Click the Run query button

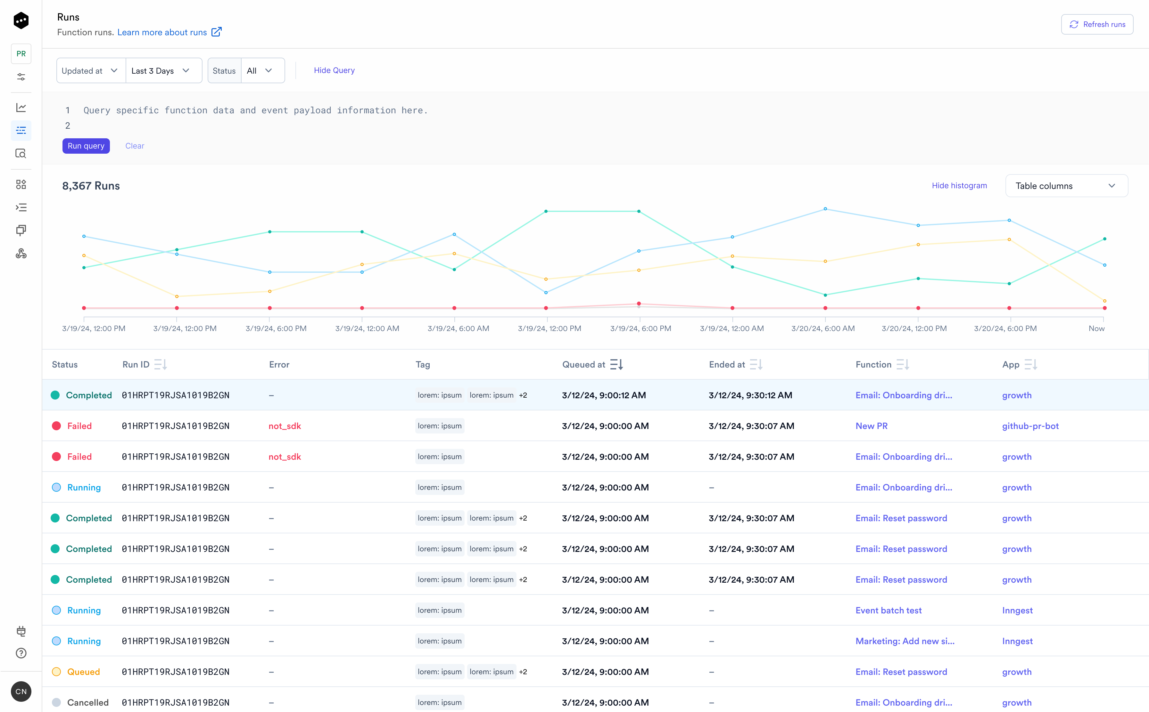86,146
